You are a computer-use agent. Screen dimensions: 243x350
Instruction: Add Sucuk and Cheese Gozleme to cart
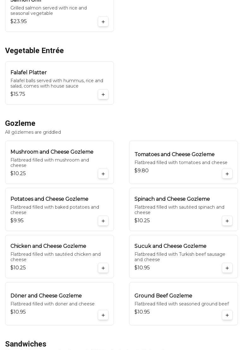pos(227,268)
